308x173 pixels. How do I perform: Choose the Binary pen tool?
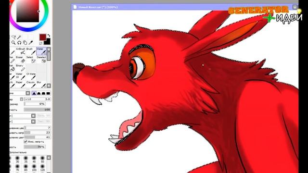21,68
